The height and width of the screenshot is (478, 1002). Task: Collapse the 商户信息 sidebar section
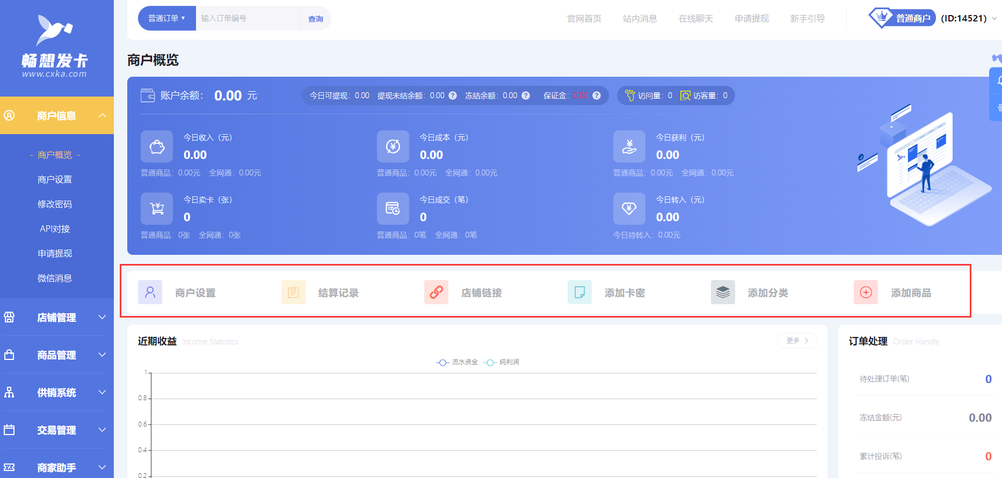[56, 116]
